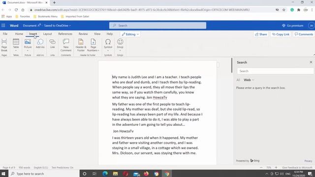Screen dimensions: 315x177
Task: Open the Bookmarks Menu folder
Action: point(45,16)
